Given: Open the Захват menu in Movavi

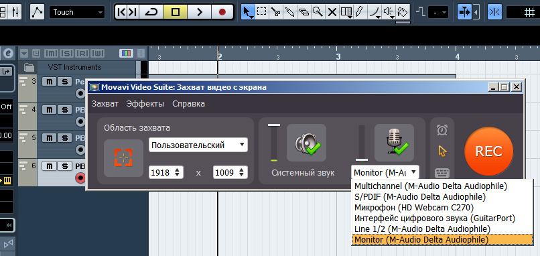Looking at the screenshot, I should [105, 104].
